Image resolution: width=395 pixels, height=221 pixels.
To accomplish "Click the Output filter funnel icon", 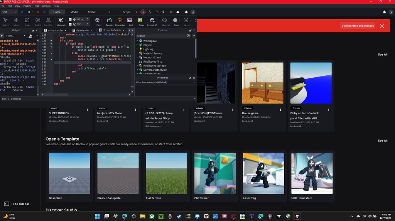I will click(2, 36).
